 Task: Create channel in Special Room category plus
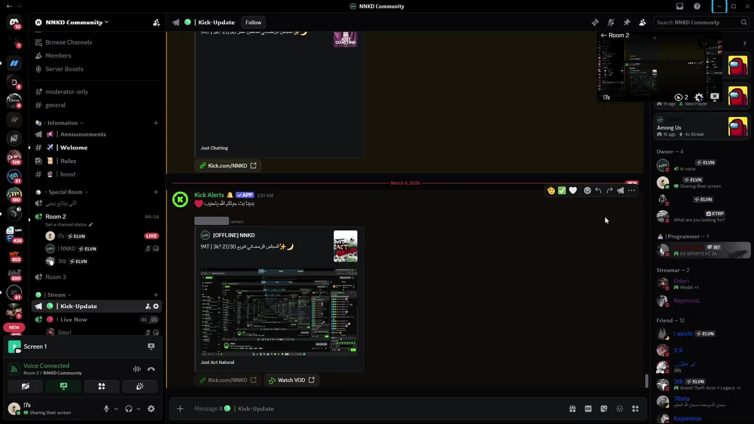coord(156,192)
